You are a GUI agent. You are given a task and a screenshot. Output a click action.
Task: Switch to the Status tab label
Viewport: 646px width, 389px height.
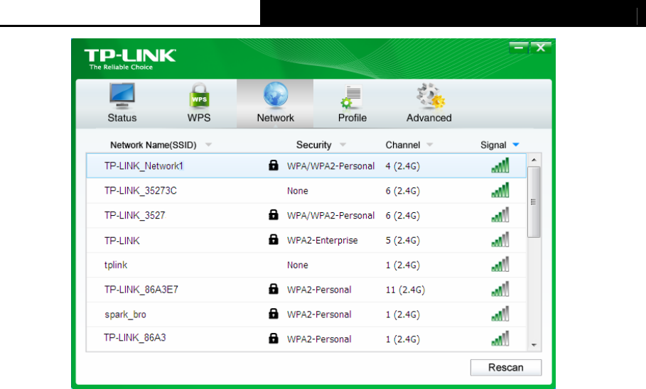pos(122,118)
